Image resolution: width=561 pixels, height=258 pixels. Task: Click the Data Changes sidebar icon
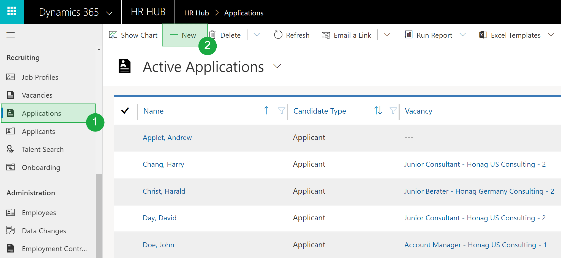point(10,230)
